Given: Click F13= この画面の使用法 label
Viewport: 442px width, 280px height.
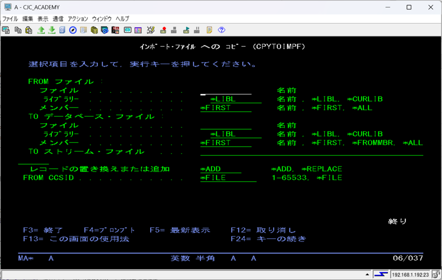Looking at the screenshot, I should [x=76, y=239].
